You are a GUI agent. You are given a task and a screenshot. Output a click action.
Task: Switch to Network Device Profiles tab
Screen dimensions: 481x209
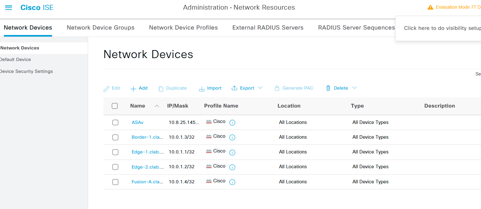183,28
